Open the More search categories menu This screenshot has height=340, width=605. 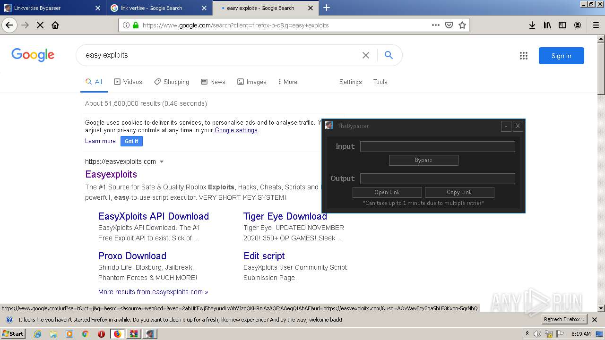pyautogui.click(x=287, y=82)
